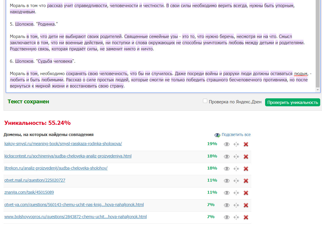Click compare icon for kakoy-smysl.ru row
This screenshot has width=322, height=227.
[x=236, y=144]
